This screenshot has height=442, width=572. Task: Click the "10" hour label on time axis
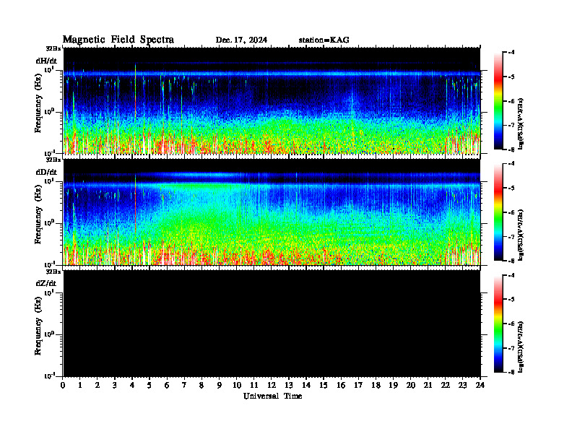coord(237,386)
